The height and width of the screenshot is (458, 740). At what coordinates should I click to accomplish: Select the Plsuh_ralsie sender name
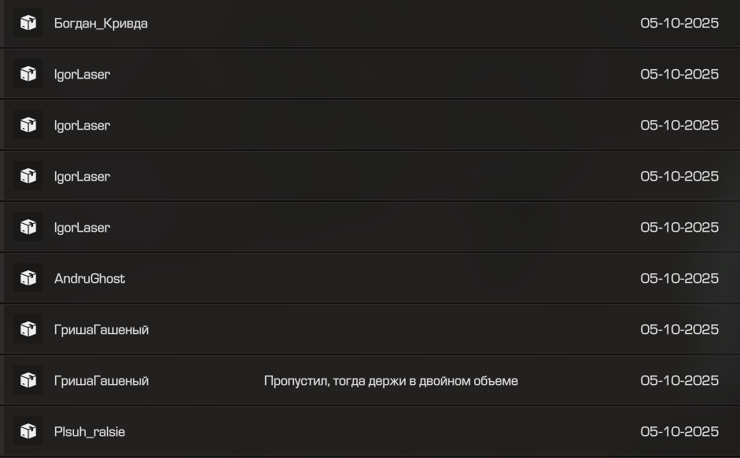coord(90,431)
